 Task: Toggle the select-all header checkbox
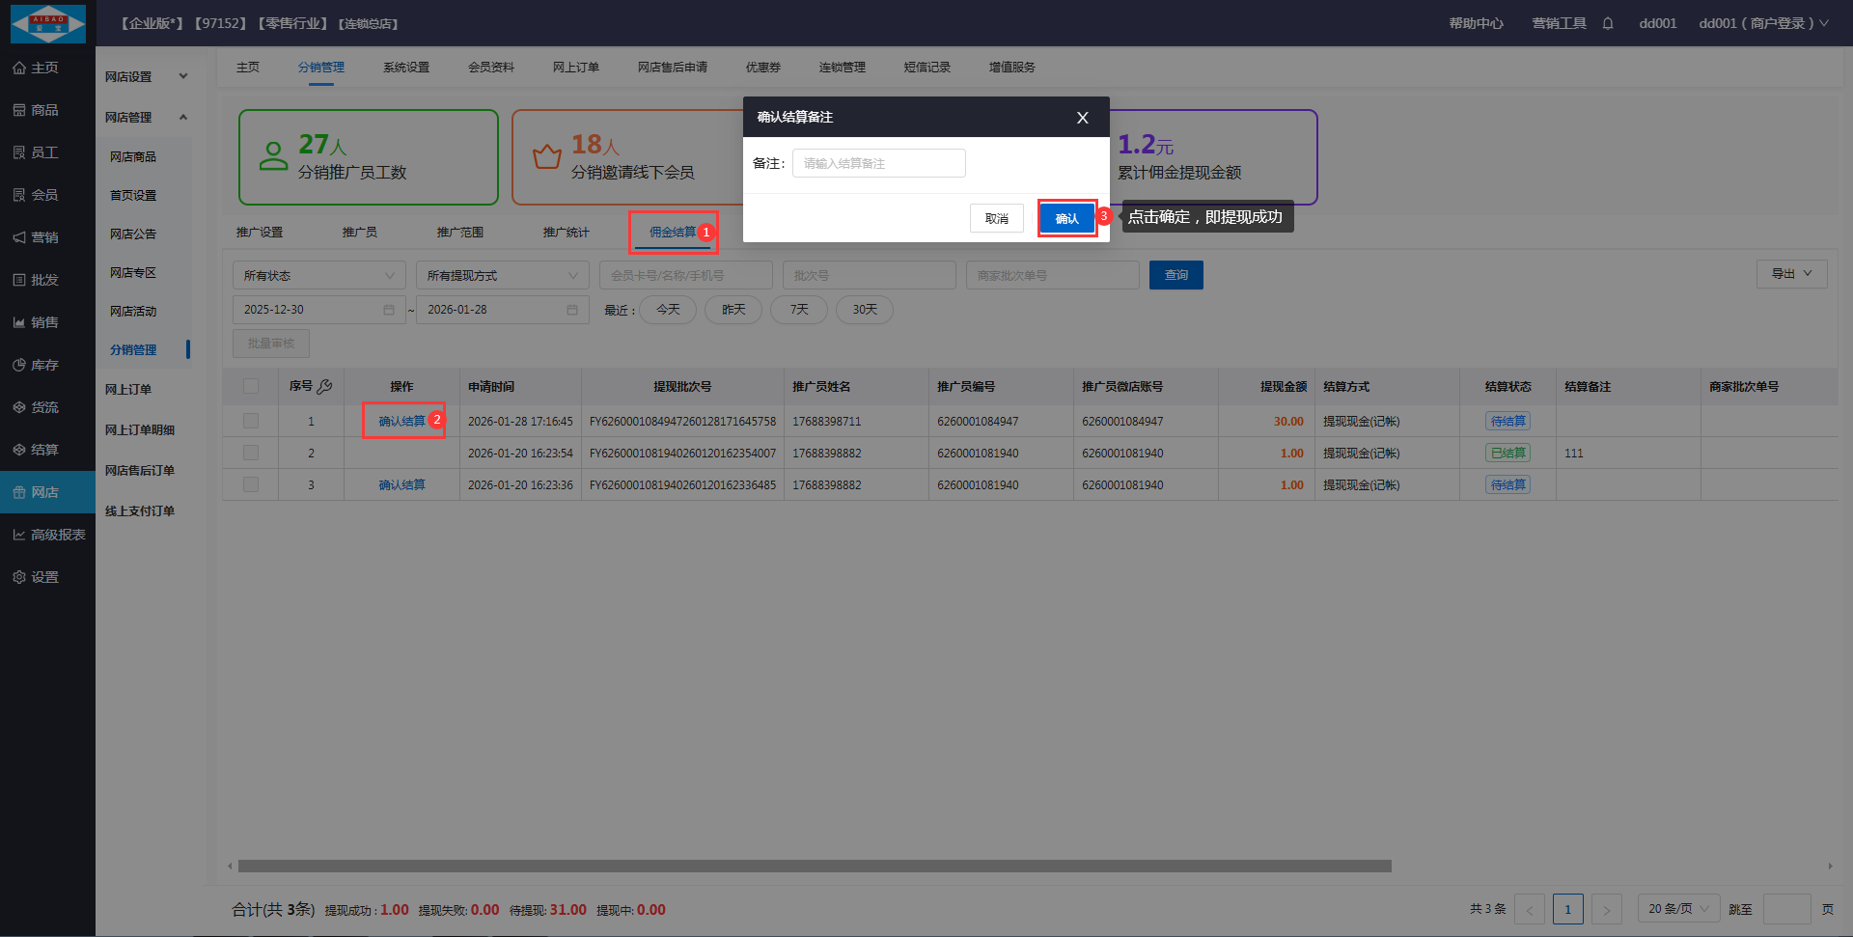point(251,387)
